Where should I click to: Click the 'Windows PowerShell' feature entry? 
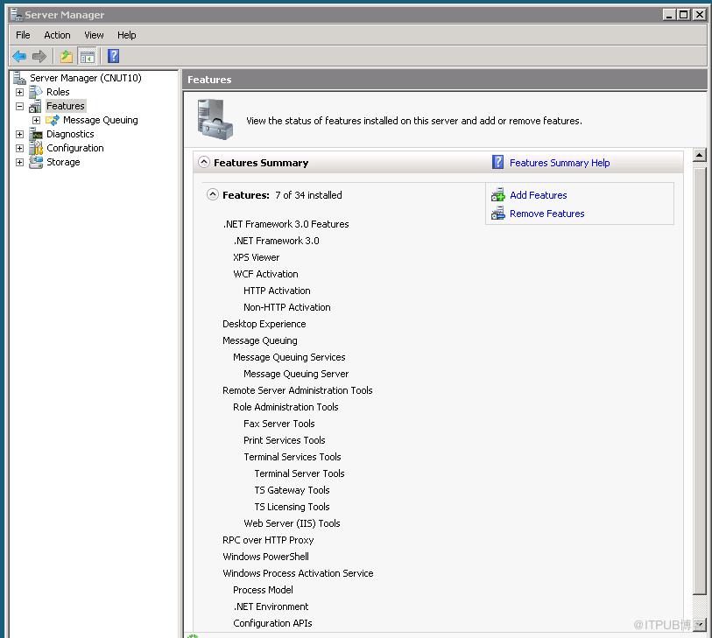(x=265, y=557)
